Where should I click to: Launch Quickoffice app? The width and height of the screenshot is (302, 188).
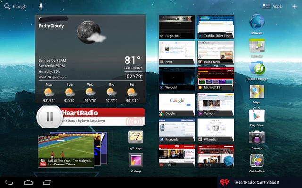[257, 161]
